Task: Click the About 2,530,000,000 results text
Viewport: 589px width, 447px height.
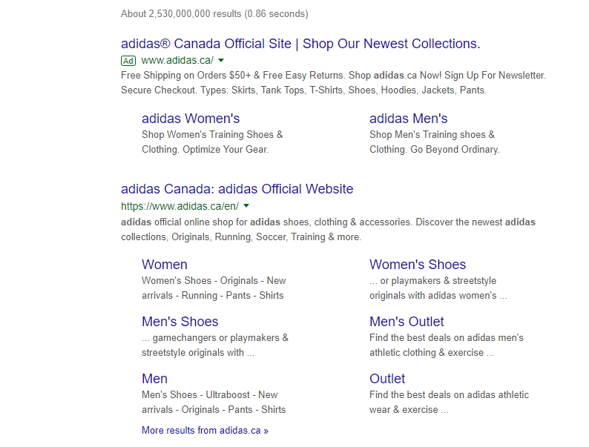Action: [214, 14]
